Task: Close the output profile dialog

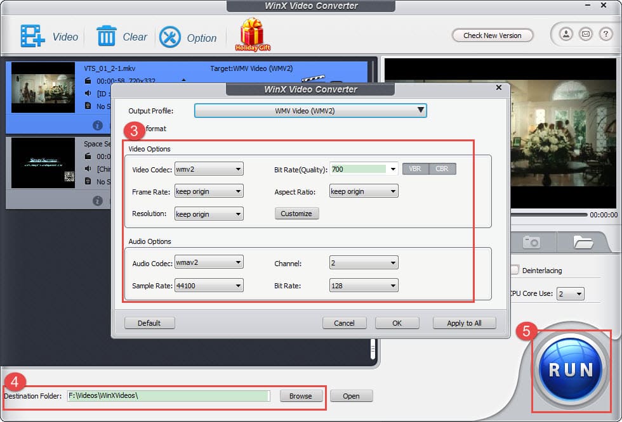Action: tap(499, 87)
